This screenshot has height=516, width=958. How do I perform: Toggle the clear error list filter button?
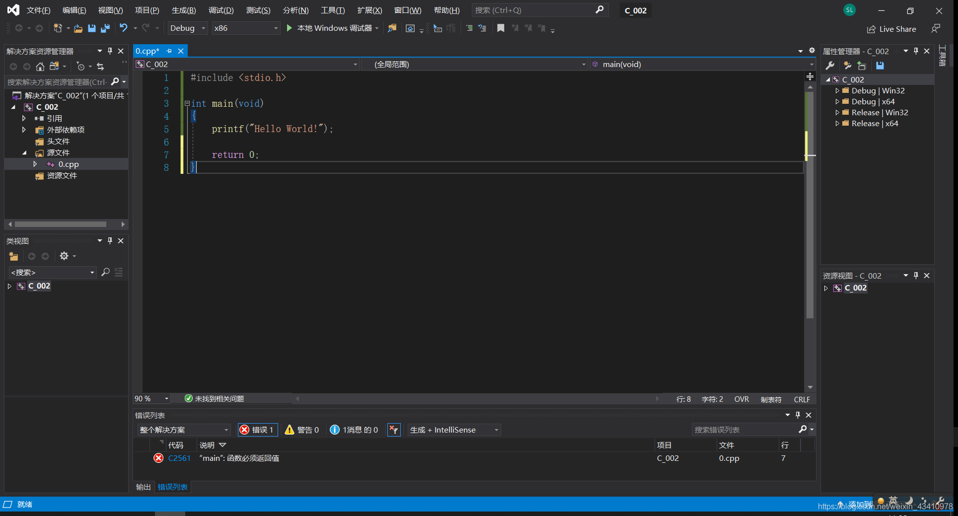394,430
